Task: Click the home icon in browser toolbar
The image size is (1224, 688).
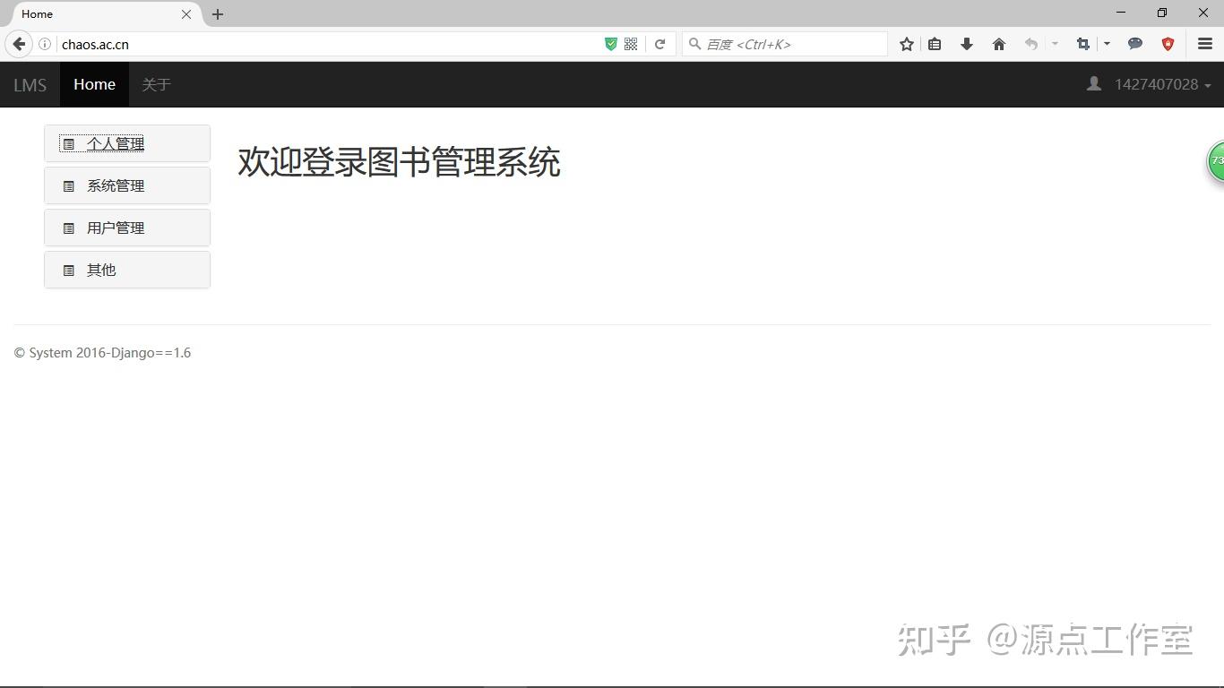Action: tap(998, 43)
